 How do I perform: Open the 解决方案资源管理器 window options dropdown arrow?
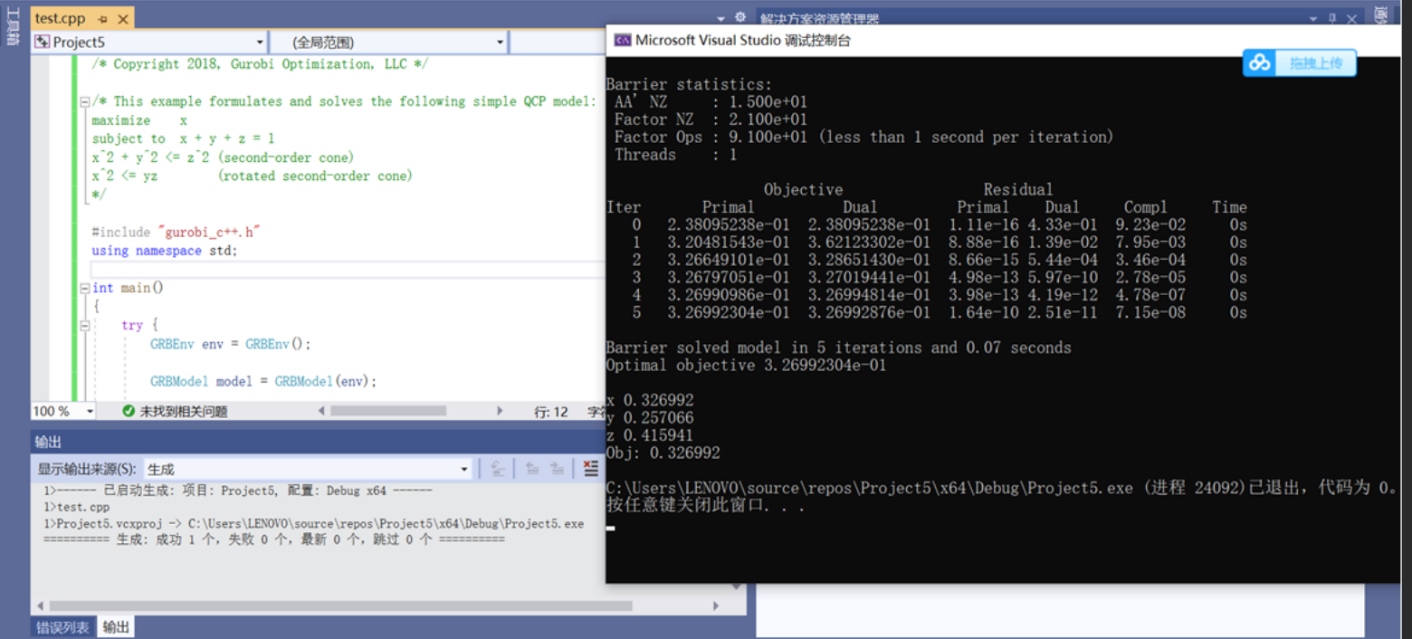[1314, 18]
